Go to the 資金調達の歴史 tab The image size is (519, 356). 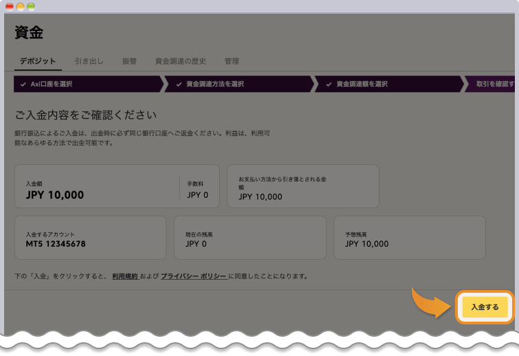click(x=180, y=61)
